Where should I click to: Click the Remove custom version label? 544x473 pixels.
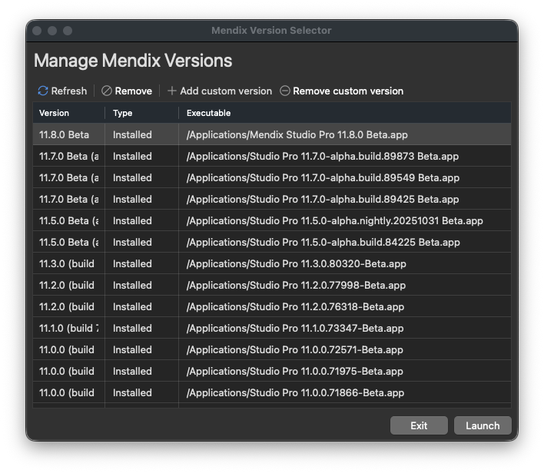(x=347, y=91)
